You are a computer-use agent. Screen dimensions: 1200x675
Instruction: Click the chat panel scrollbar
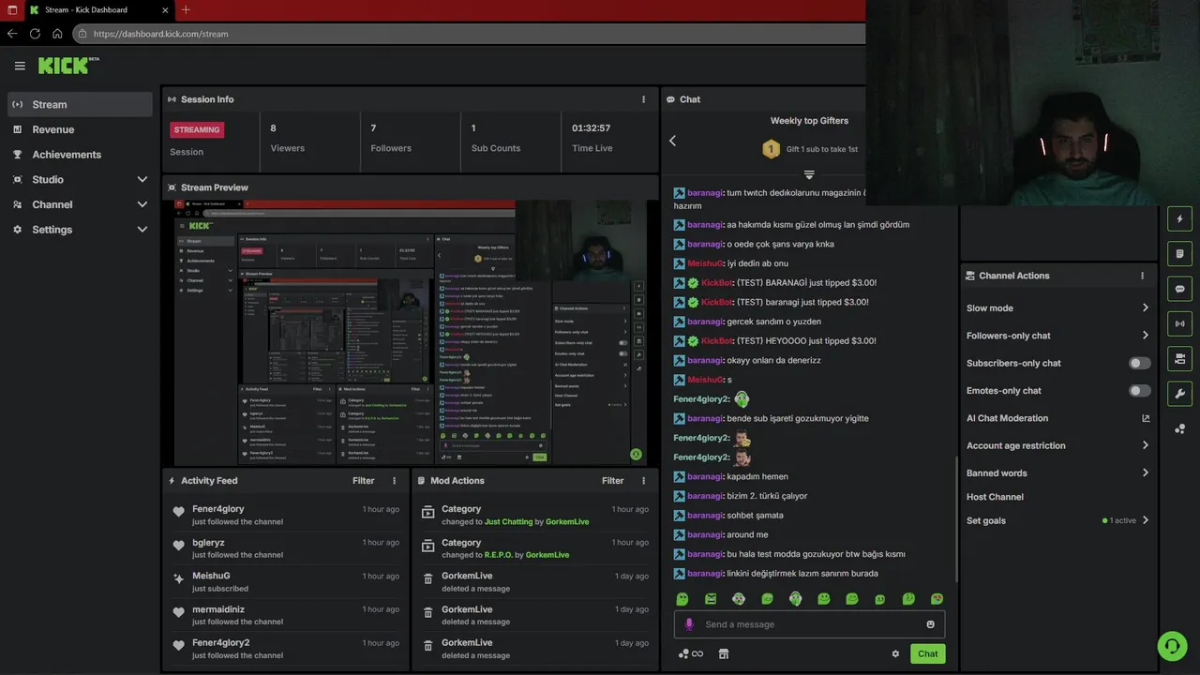956,520
